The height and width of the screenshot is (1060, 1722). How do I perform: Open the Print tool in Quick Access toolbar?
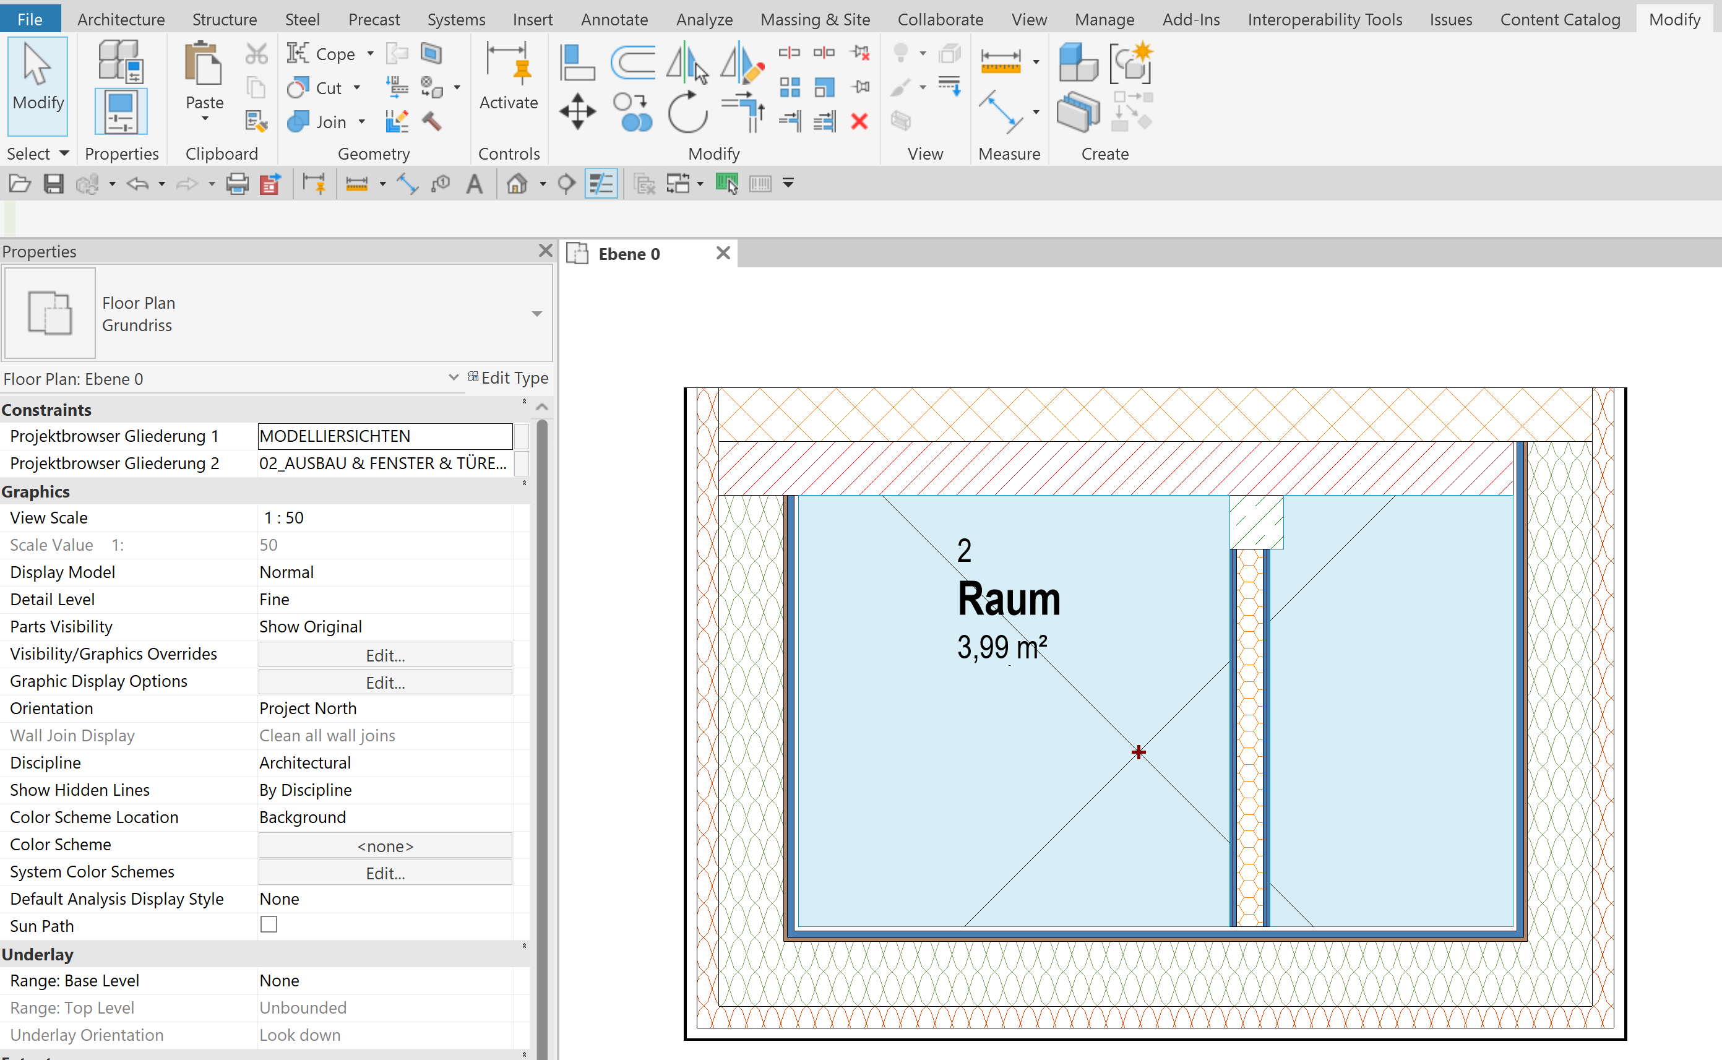pos(237,183)
